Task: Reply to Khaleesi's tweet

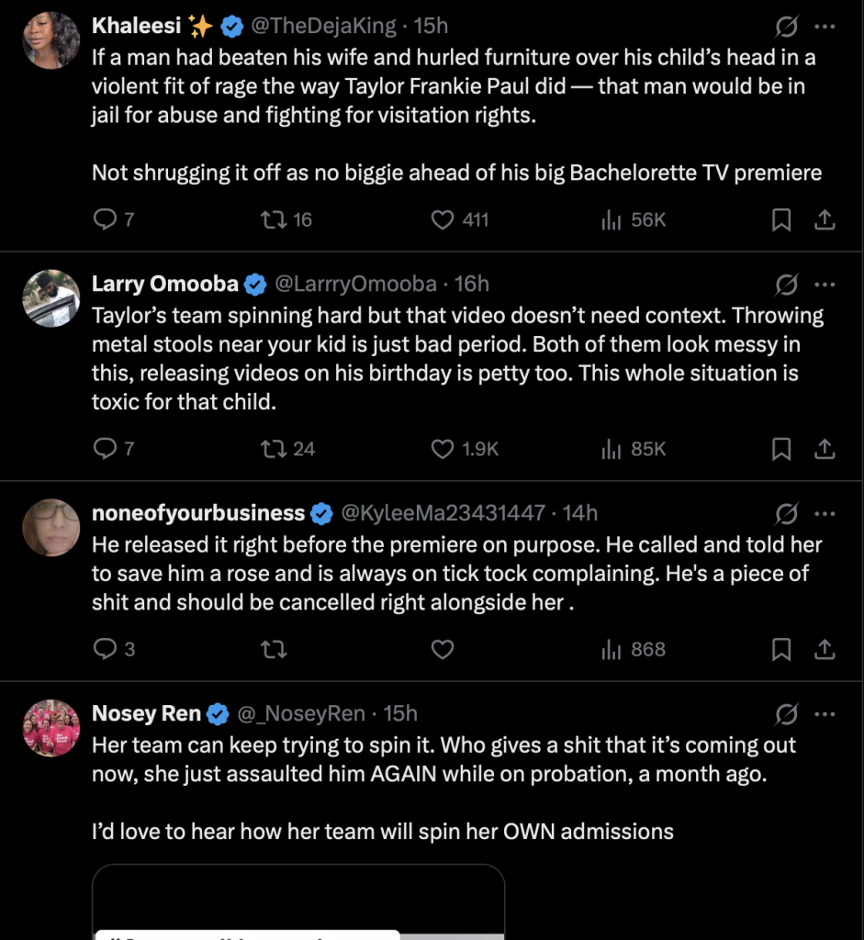Action: pyautogui.click(x=107, y=220)
